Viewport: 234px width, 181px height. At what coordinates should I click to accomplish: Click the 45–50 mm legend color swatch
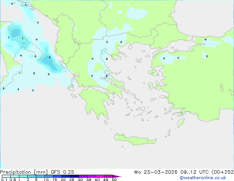pyautogui.click(x=109, y=176)
